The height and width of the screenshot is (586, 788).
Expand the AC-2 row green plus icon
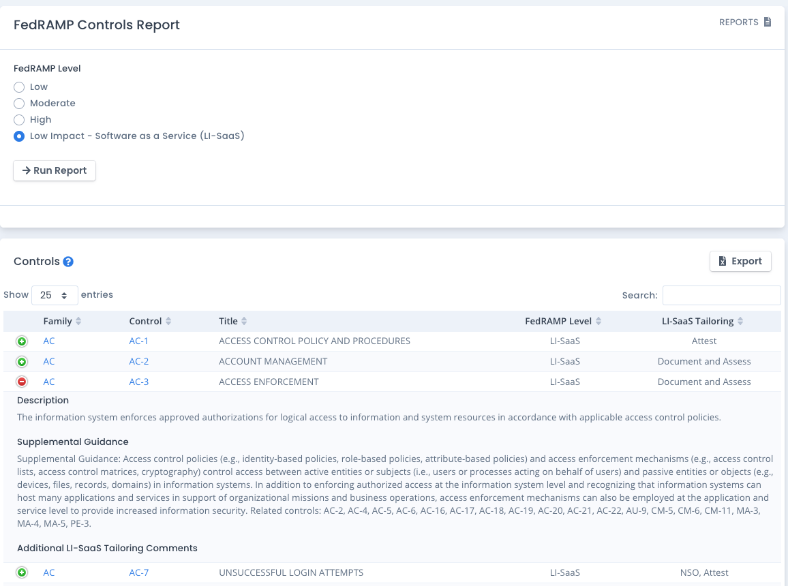22,362
